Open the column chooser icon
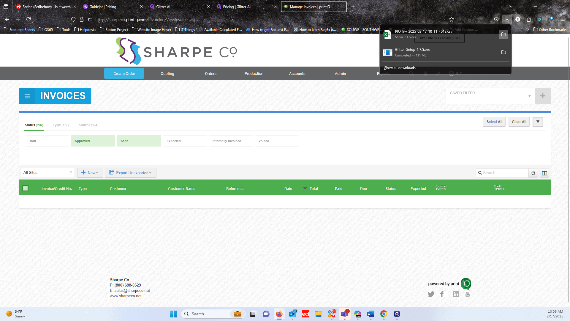This screenshot has width=570, height=321. click(x=544, y=173)
